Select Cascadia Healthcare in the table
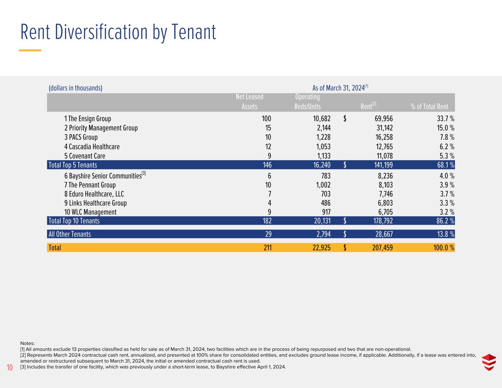 click(x=92, y=146)
